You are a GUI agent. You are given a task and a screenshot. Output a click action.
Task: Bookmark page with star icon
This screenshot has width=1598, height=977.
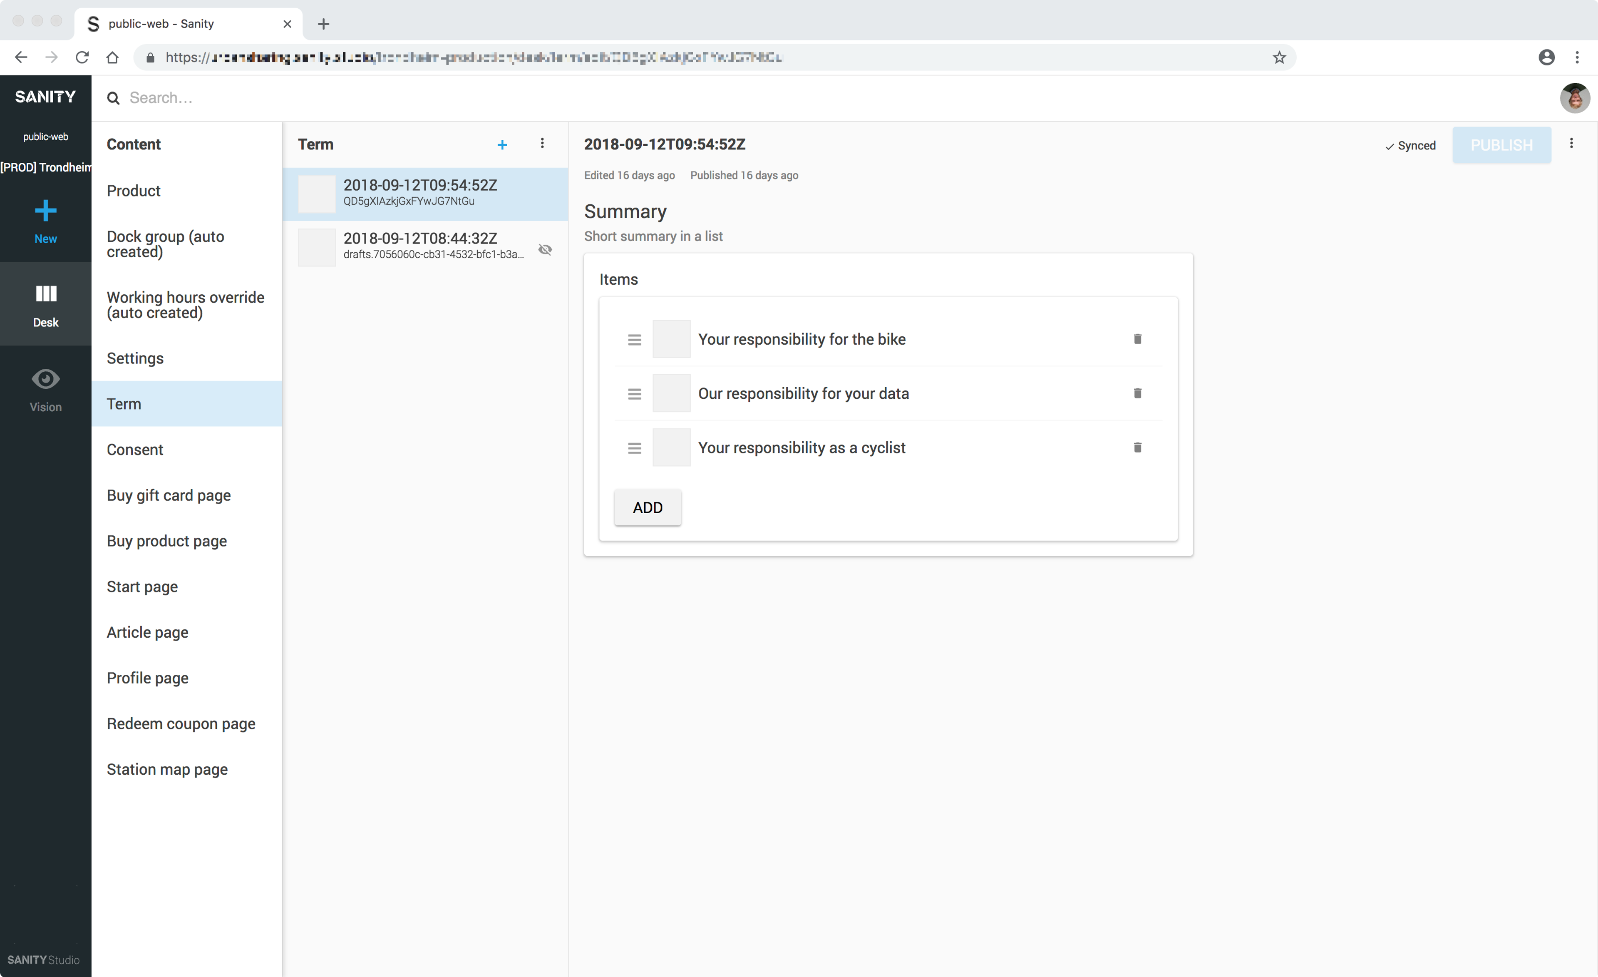tap(1279, 57)
